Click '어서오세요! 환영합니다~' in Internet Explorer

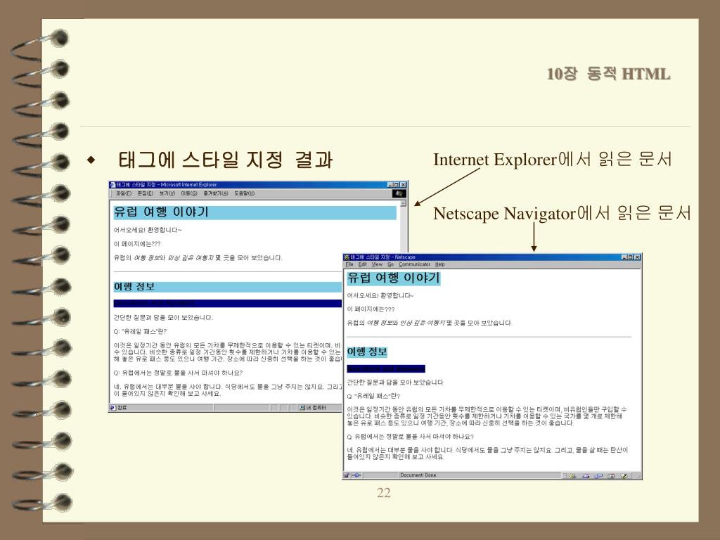coord(148,230)
